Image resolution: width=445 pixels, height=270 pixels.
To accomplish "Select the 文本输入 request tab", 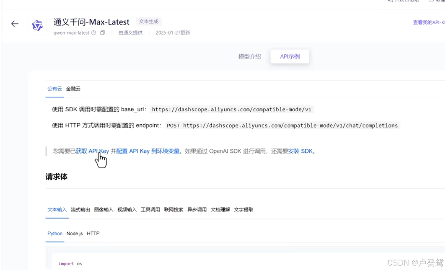I will (x=57, y=210).
